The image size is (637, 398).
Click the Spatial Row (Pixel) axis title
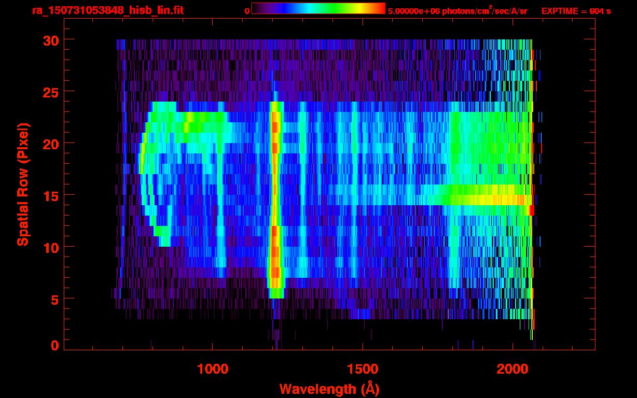pos(23,184)
